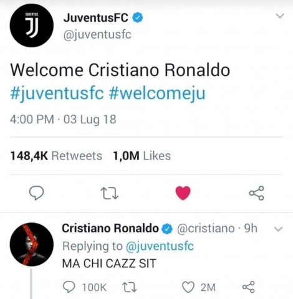Tap the Cristiano Ronaldo display name

tap(110, 229)
